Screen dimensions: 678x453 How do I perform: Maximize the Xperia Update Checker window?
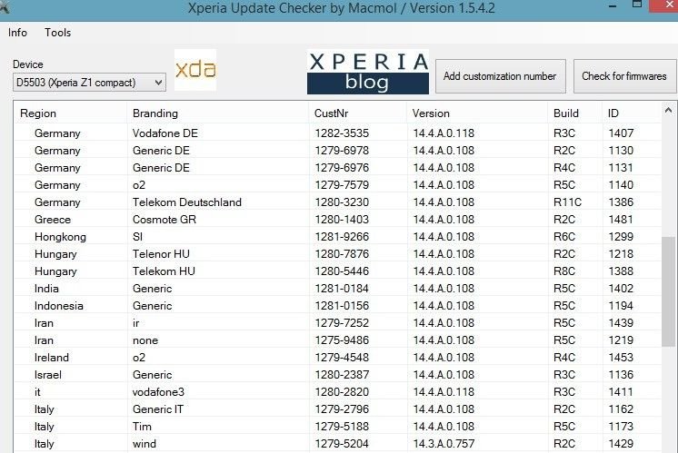(x=637, y=5)
